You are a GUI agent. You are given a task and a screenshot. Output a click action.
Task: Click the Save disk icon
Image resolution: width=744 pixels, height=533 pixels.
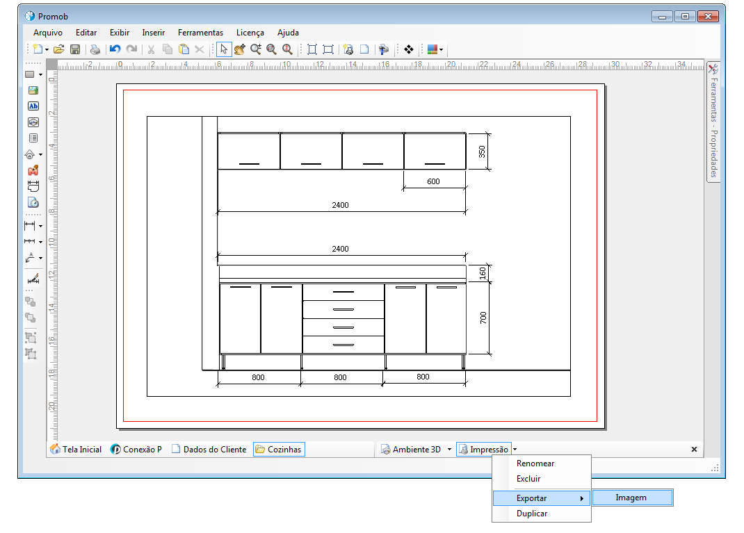tap(75, 49)
